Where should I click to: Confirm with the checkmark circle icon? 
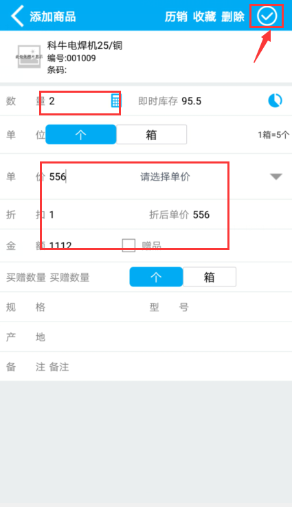267,16
